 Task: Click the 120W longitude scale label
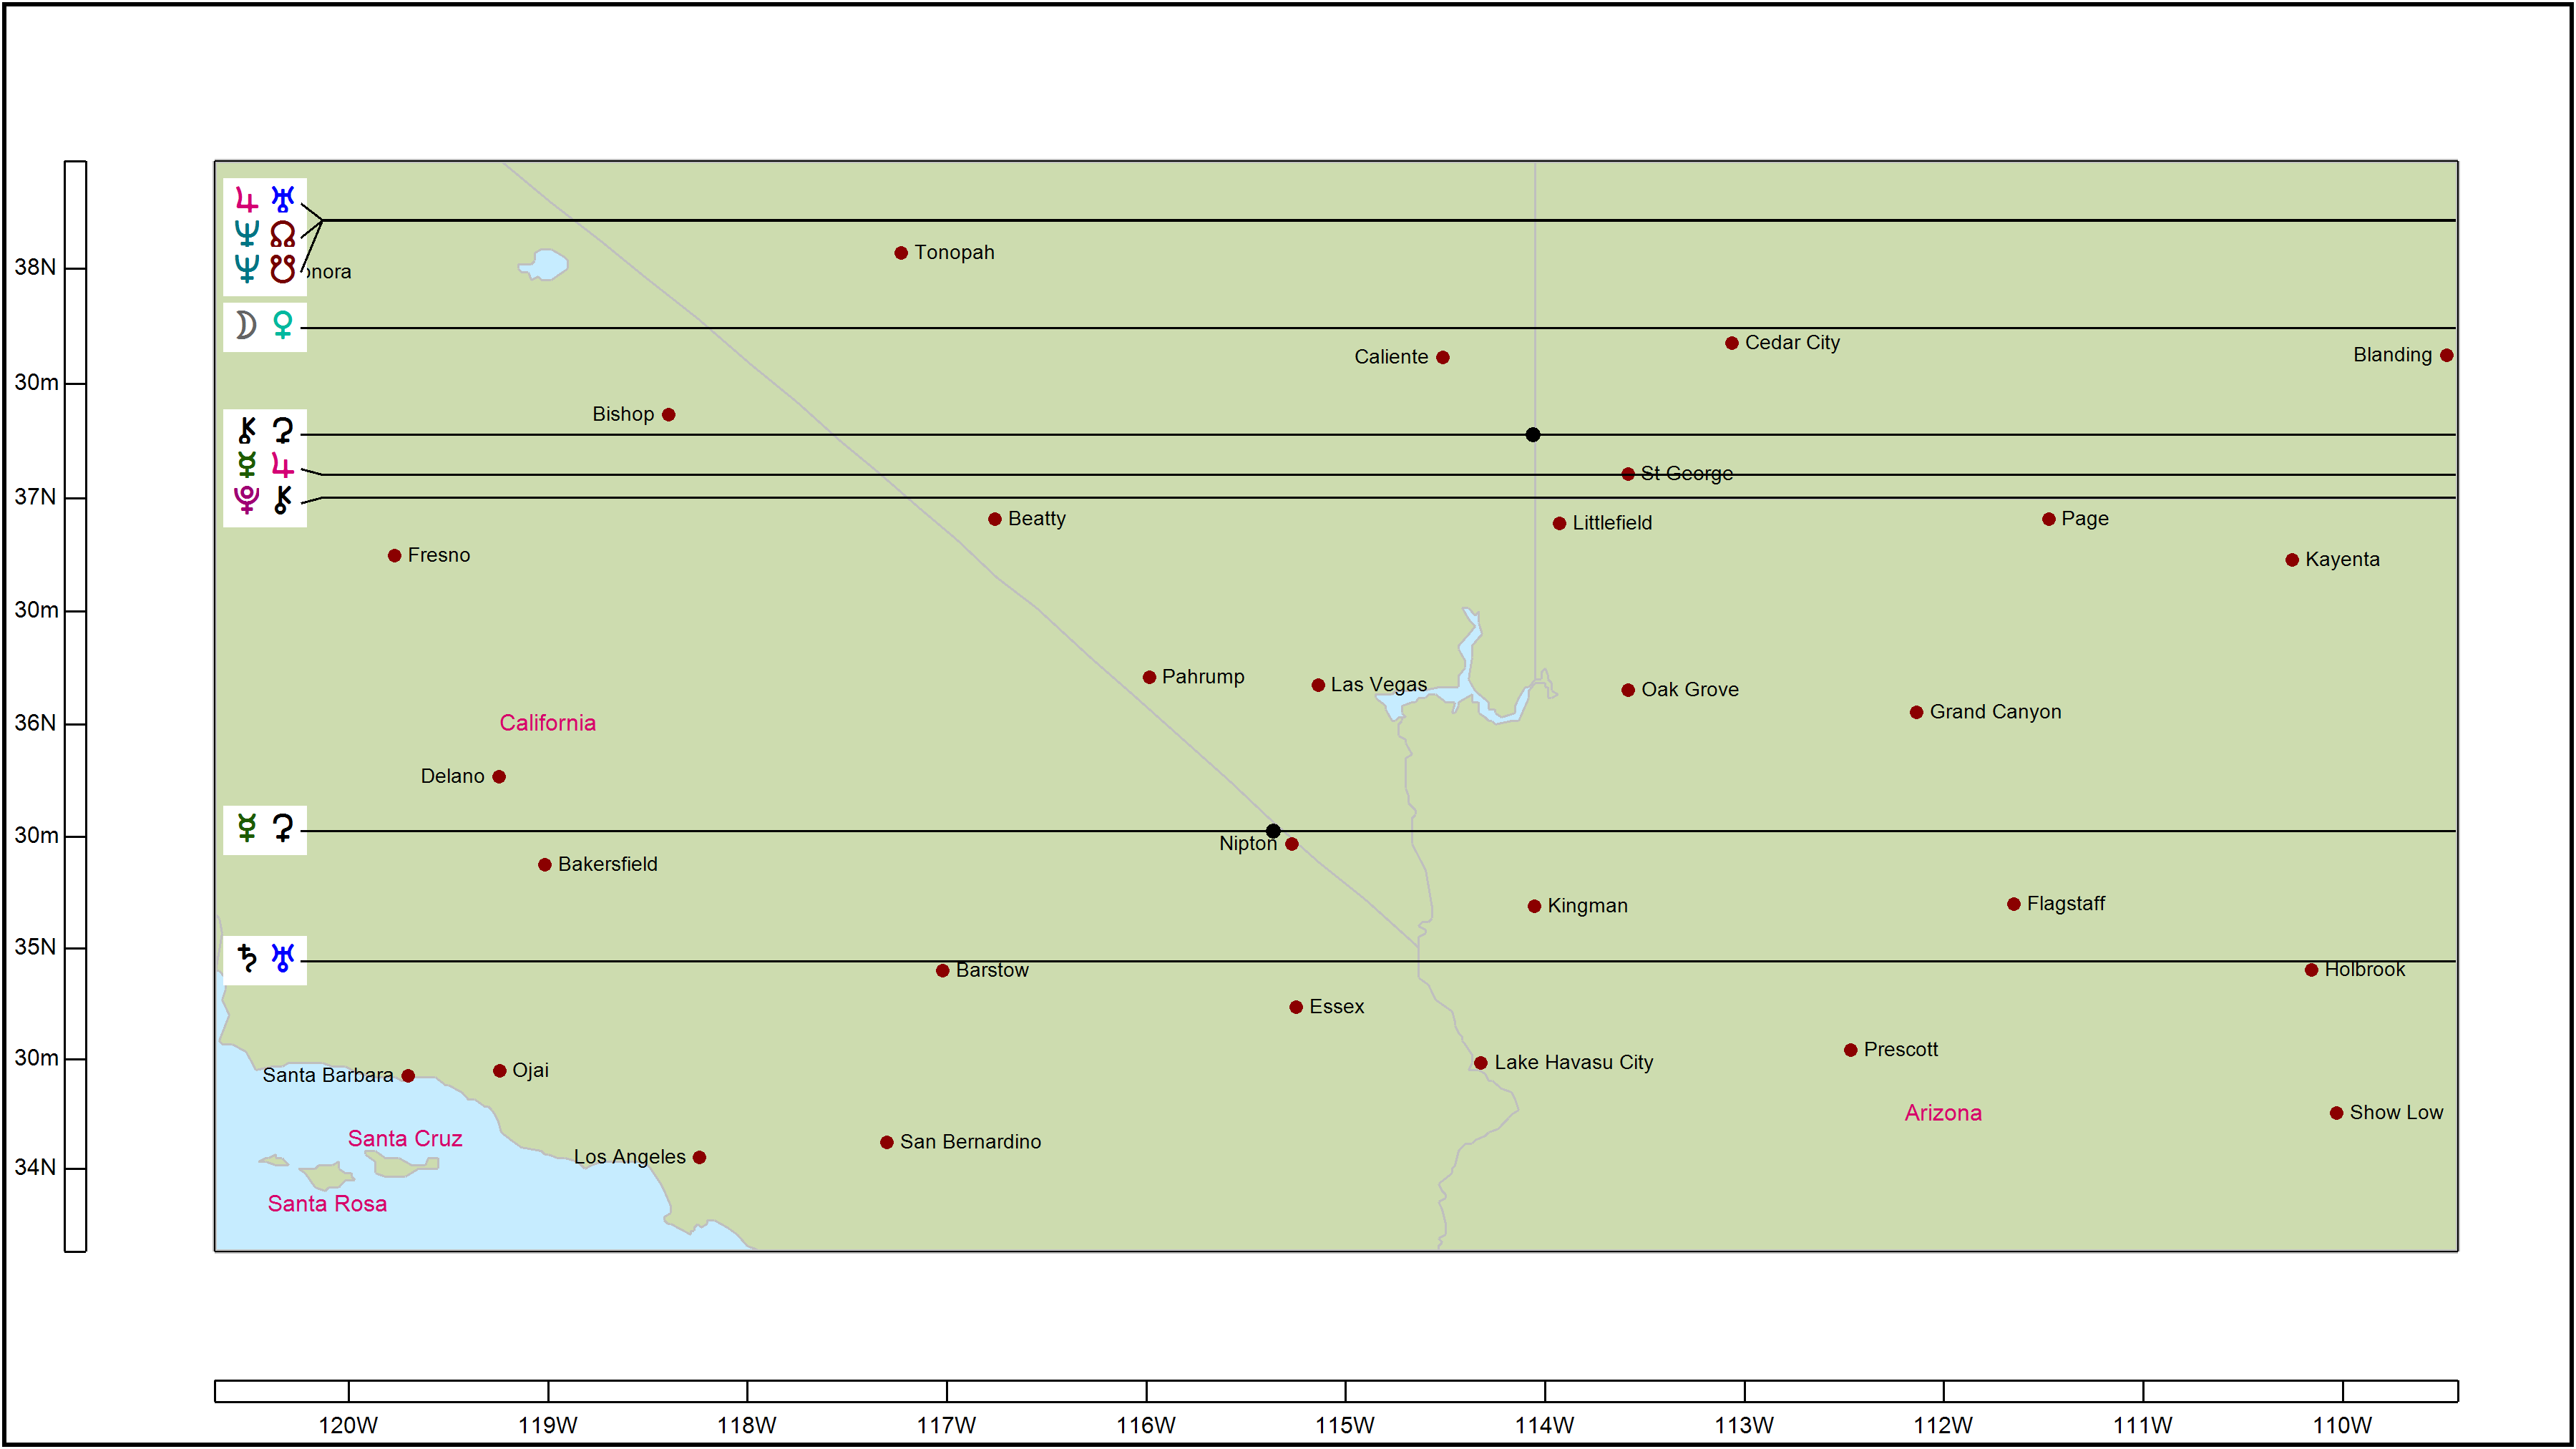(x=348, y=1426)
